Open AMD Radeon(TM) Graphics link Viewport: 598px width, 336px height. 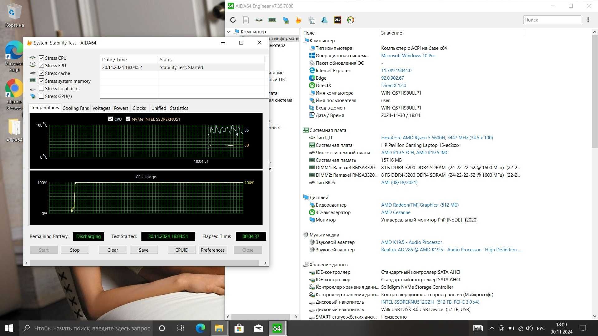click(x=420, y=205)
